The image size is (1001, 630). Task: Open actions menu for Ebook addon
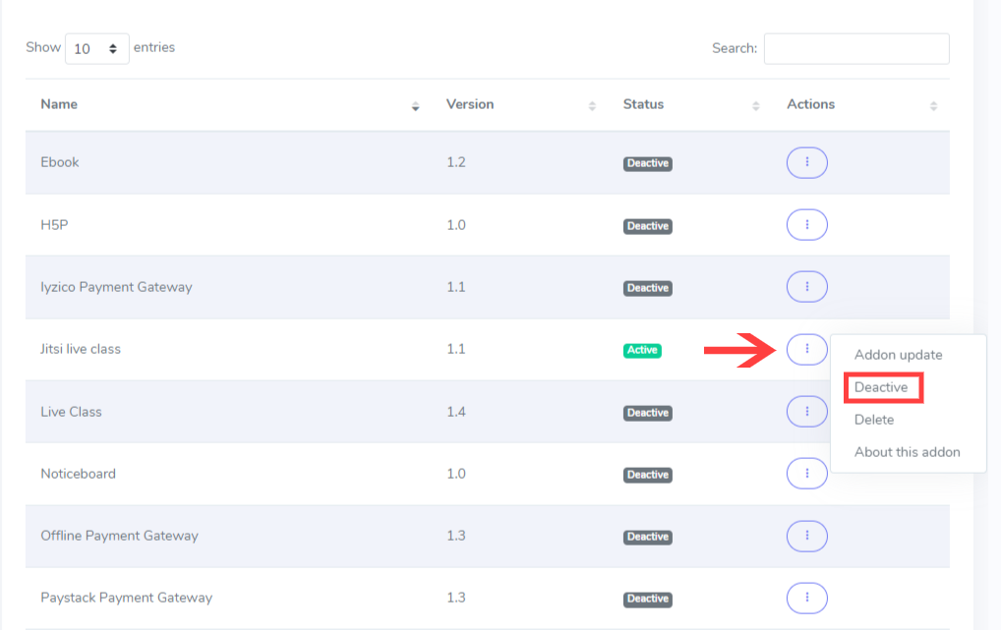point(806,163)
